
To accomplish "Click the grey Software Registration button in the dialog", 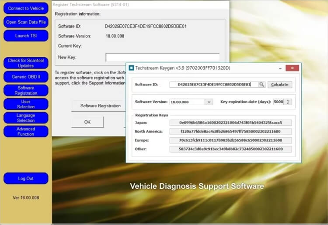I will 101,106.
